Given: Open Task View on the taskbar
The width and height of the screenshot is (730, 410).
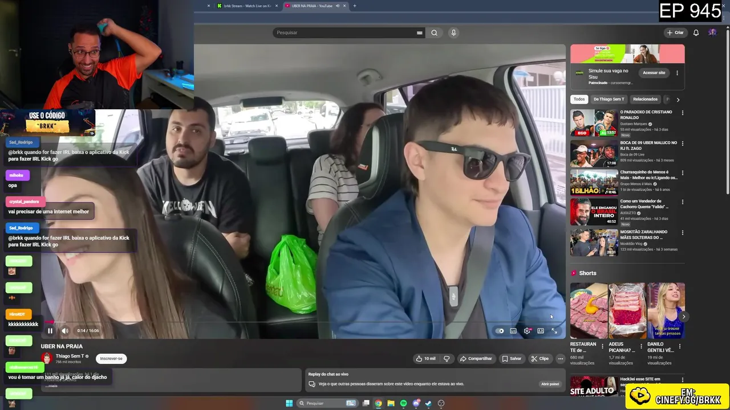Looking at the screenshot, I should [366, 403].
